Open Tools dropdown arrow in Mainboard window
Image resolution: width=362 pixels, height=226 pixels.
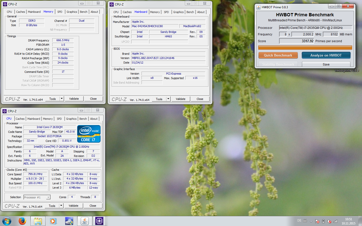[168, 99]
